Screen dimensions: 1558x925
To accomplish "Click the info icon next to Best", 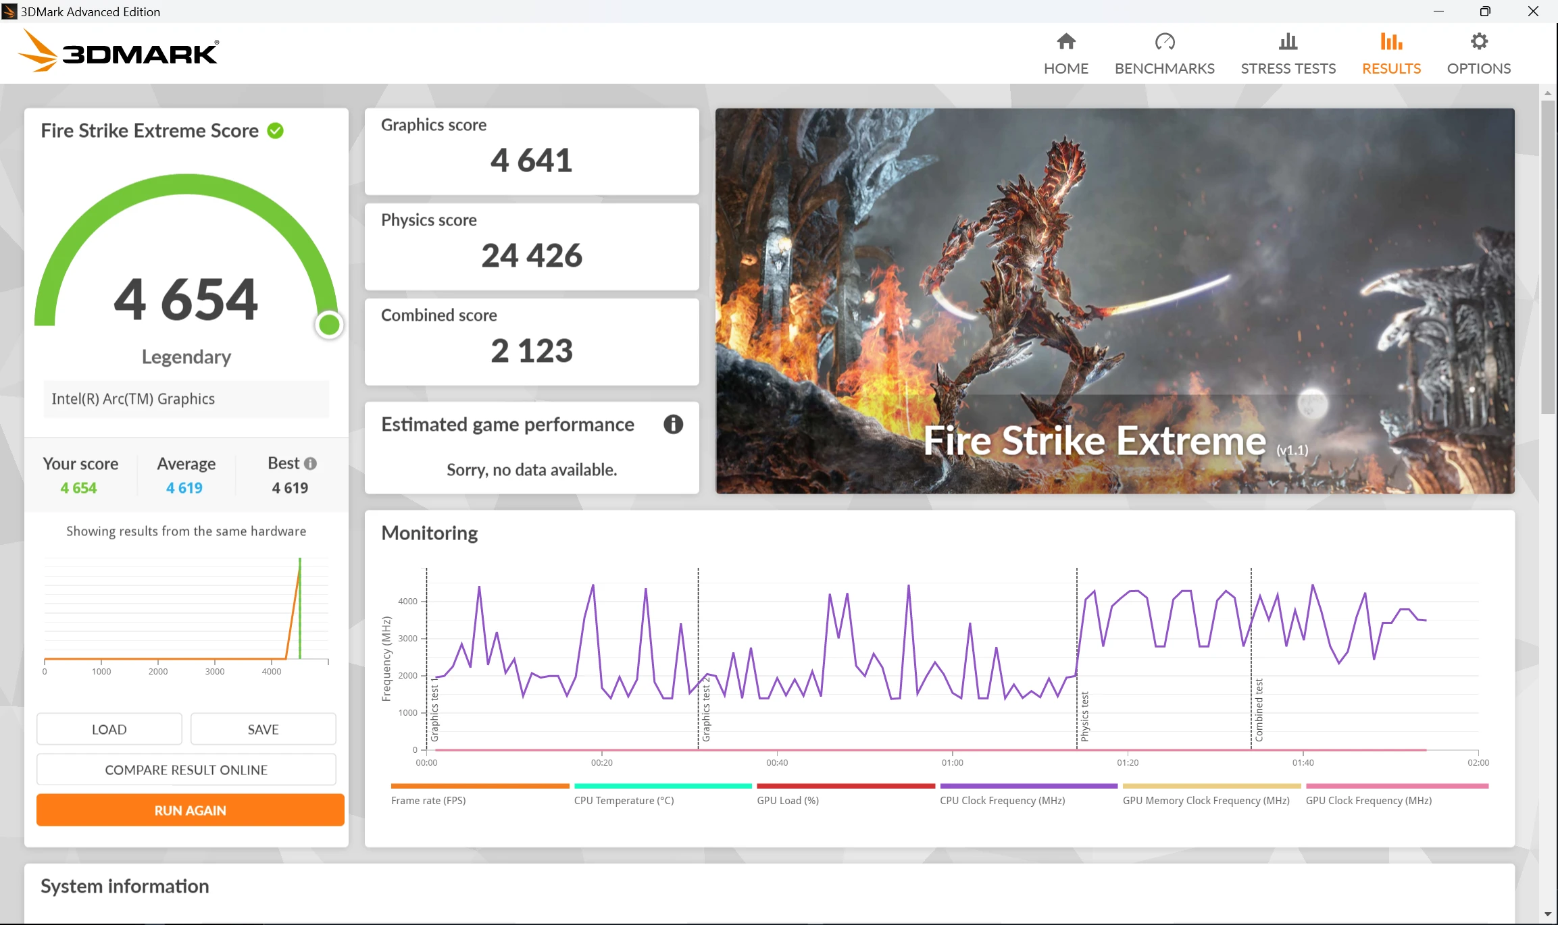I will point(310,464).
